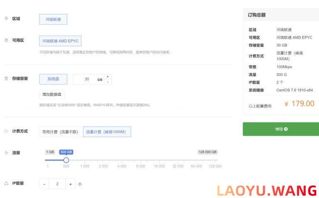Click the IP数量 input field showing 2
The image size is (319, 198).
[x=57, y=184]
